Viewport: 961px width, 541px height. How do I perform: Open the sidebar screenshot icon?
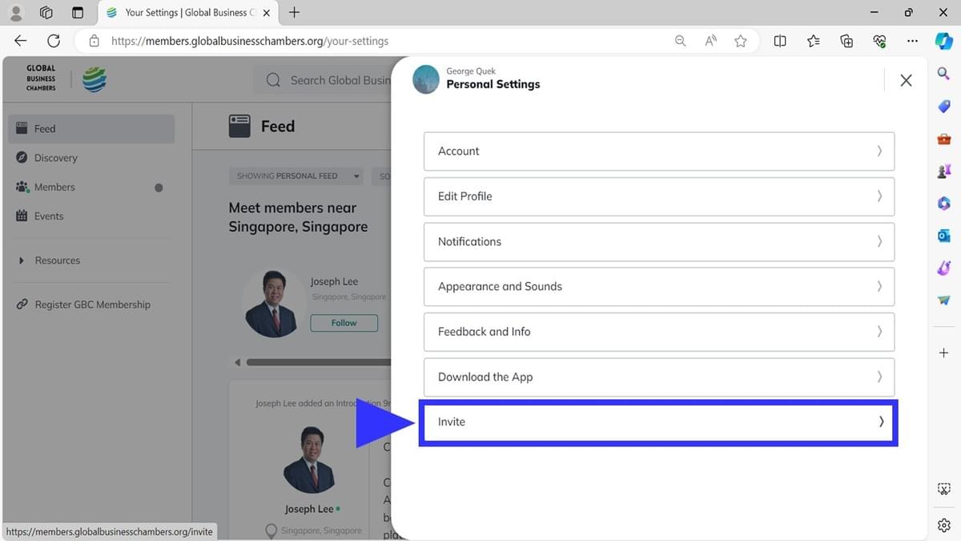(x=943, y=489)
